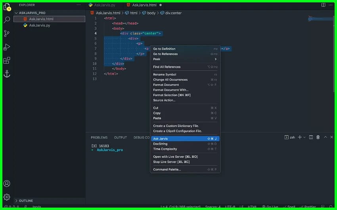The image size is (337, 210).
Task: Open AskJarvis.py in the explorer
Action: (x=39, y=25)
